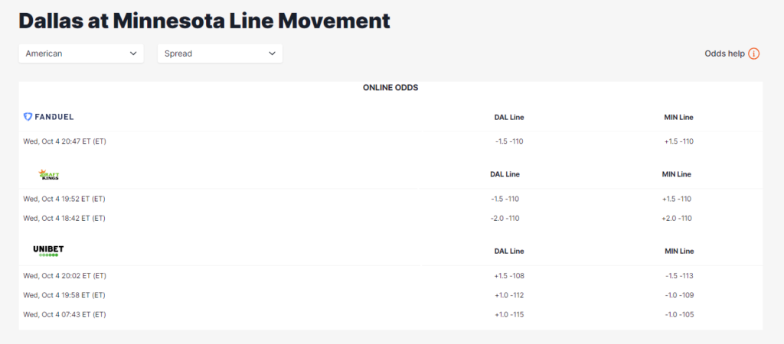Click the DraftKings sportsbook logo

(x=48, y=174)
